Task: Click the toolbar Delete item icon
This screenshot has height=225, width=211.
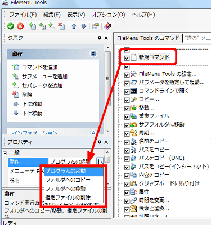Action: pyautogui.click(x=61, y=26)
